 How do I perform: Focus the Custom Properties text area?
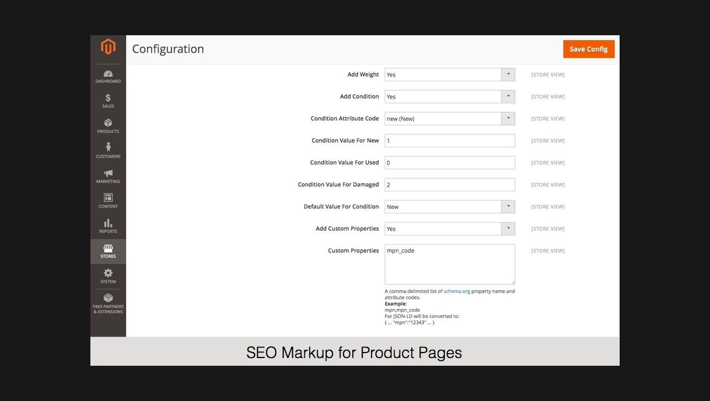point(449,264)
